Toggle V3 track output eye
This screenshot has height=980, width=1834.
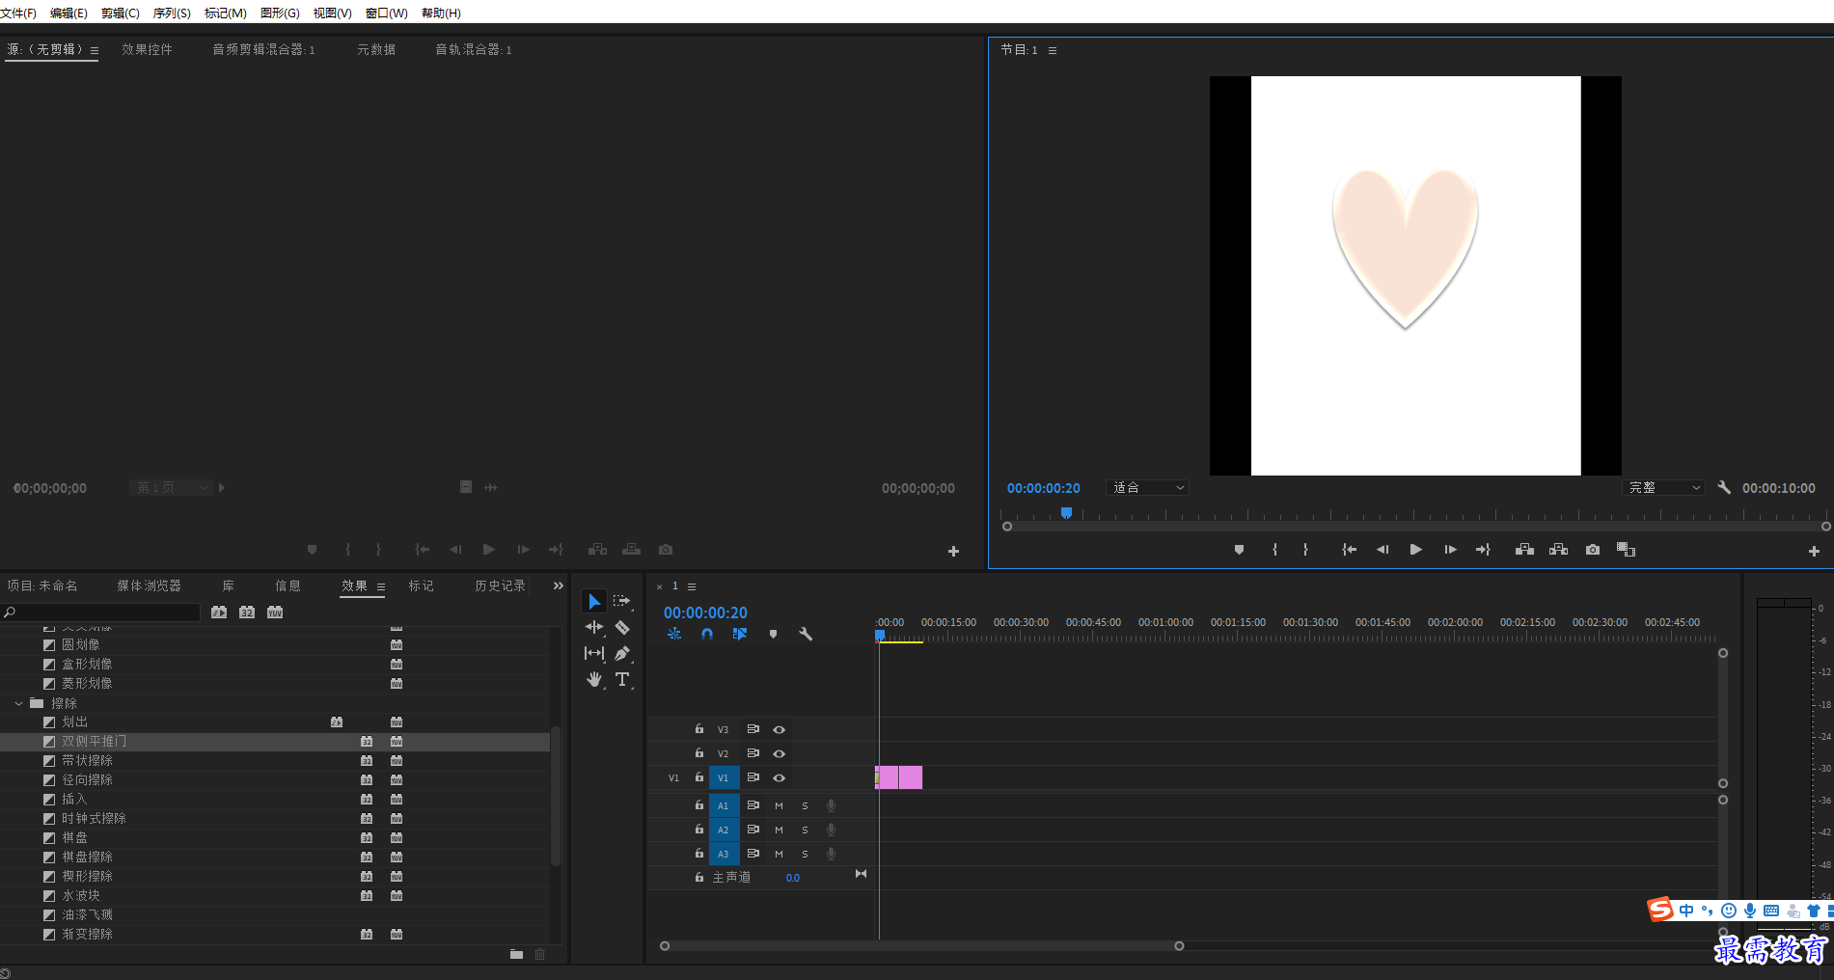[x=779, y=730]
